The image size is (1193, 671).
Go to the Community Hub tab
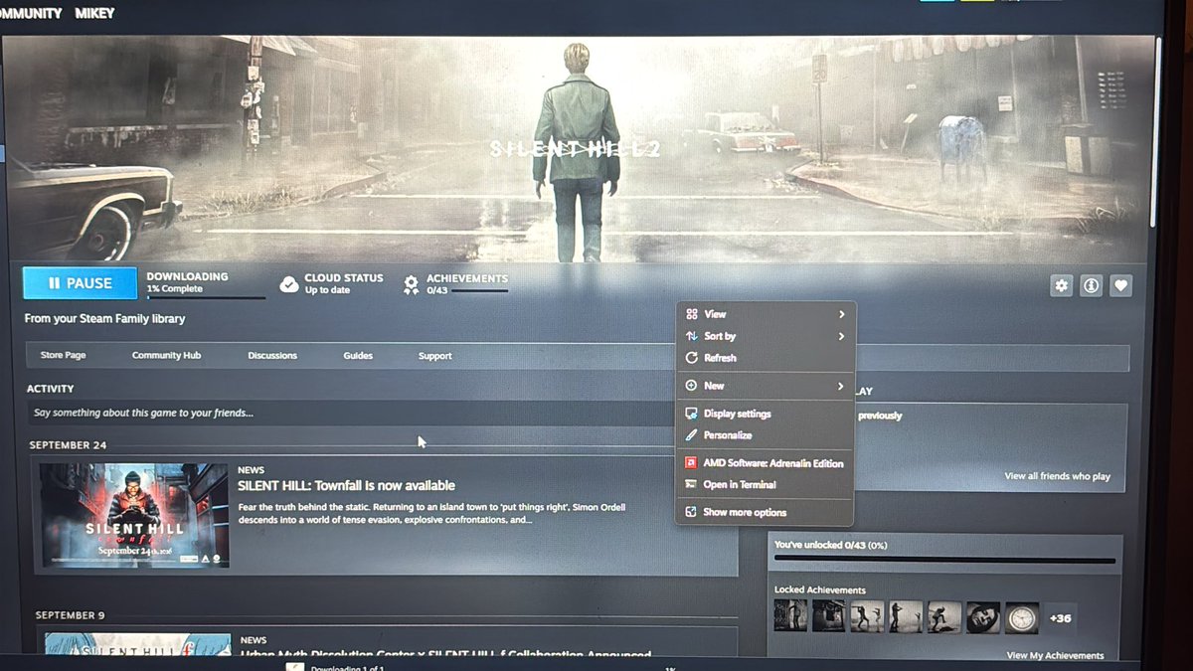[x=166, y=356]
